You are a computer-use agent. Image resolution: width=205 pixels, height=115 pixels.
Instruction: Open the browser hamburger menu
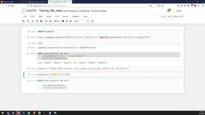pos(203,6)
